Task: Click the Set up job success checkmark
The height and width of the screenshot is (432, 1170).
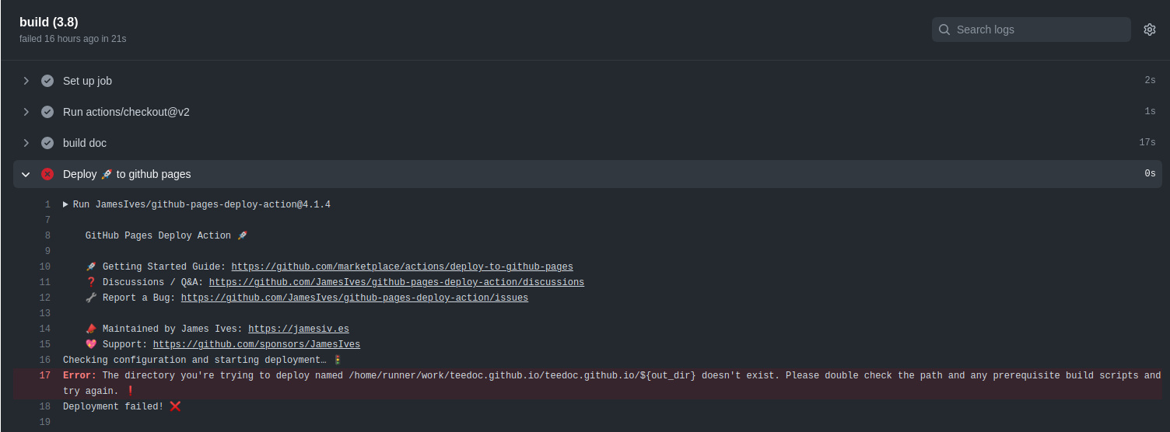Action: [x=47, y=81]
